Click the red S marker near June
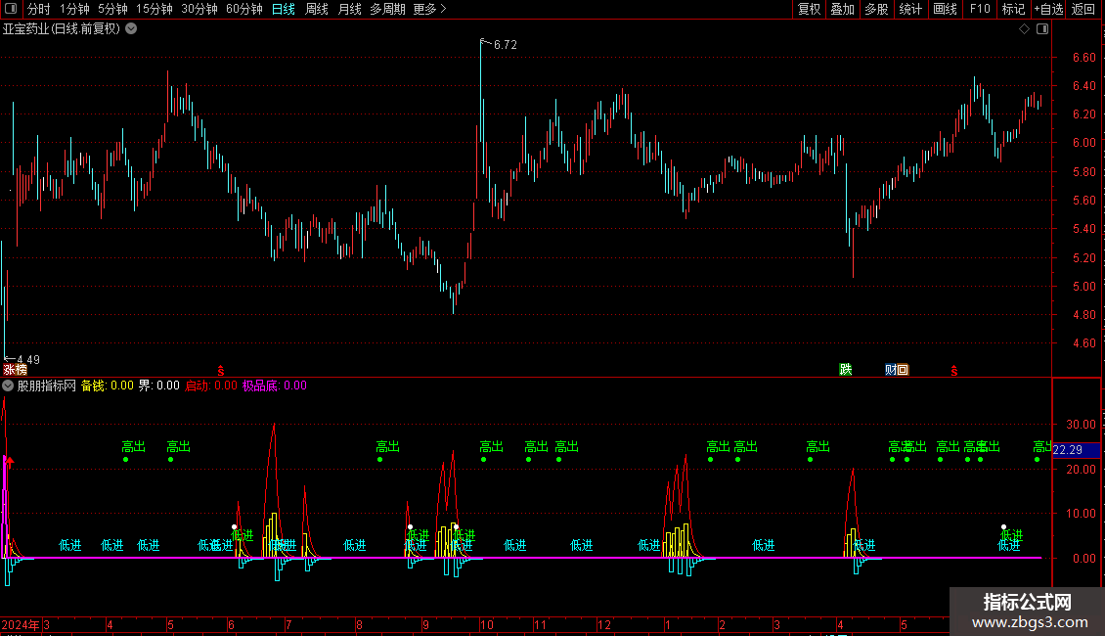The image size is (1105, 636). (x=221, y=371)
